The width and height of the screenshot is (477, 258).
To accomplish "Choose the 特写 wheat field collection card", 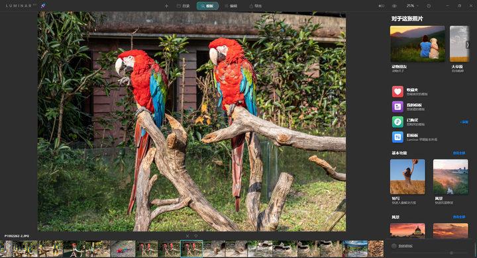I will point(407,177).
